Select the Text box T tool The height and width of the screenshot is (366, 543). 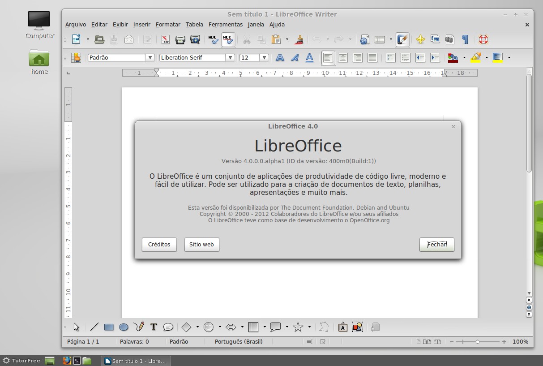(x=154, y=327)
